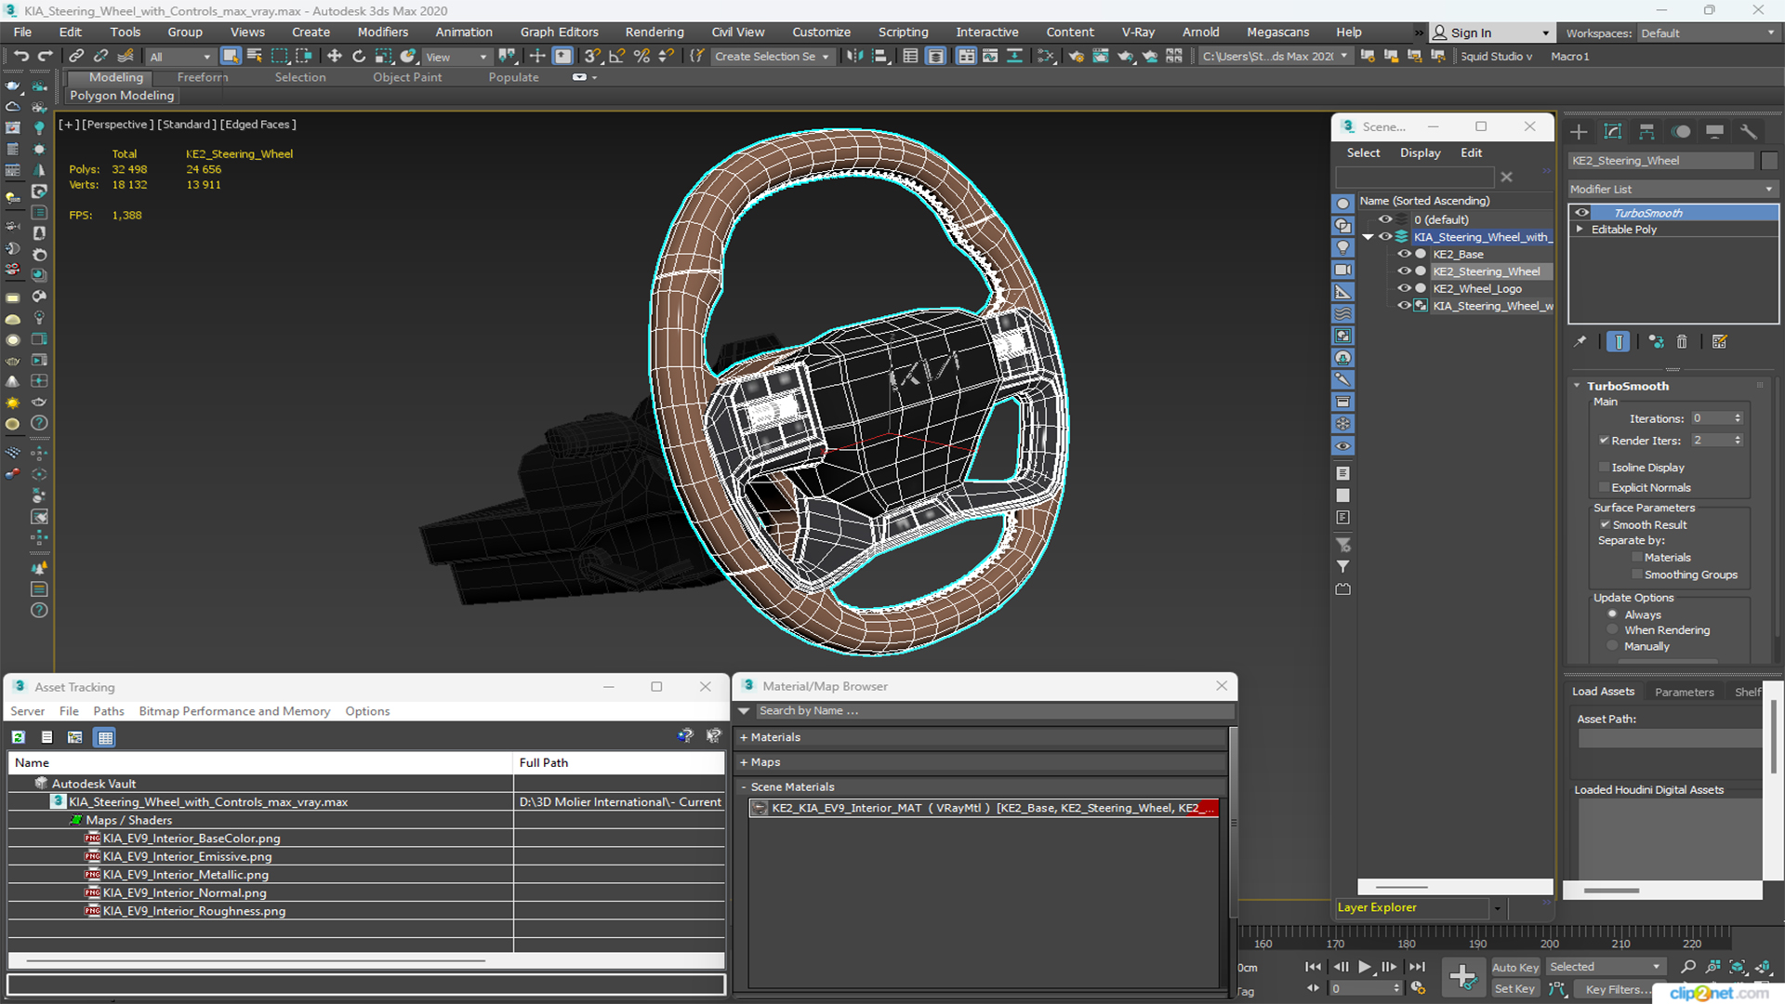1785x1004 pixels.
Task: Click Remove modifier trash icon
Action: point(1682,342)
